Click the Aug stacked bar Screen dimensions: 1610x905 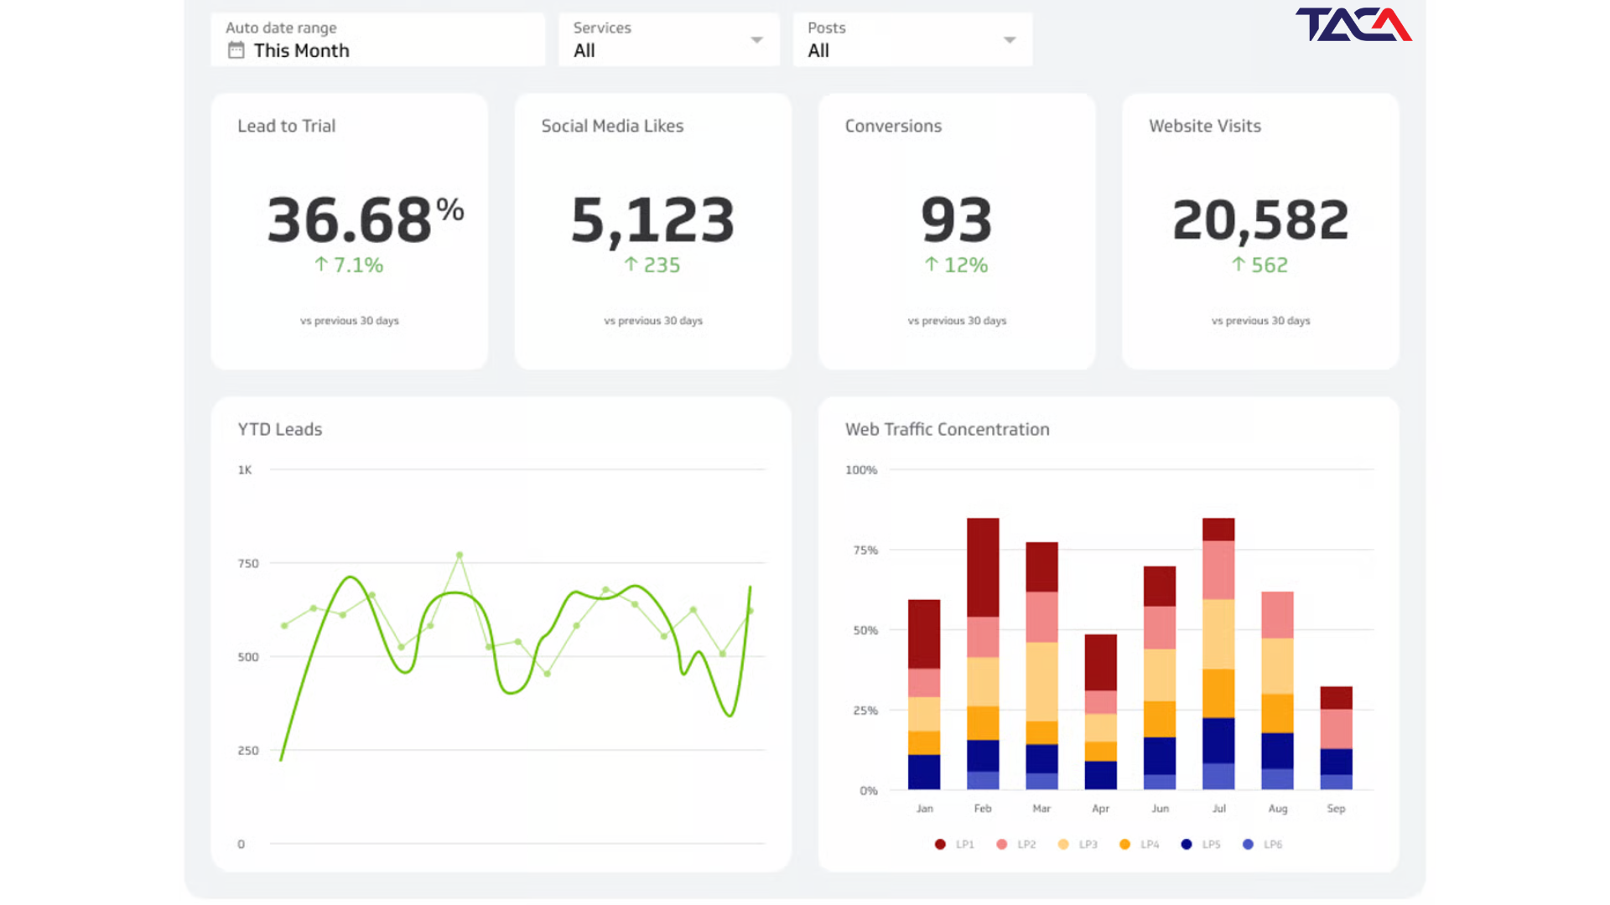pos(1277,690)
